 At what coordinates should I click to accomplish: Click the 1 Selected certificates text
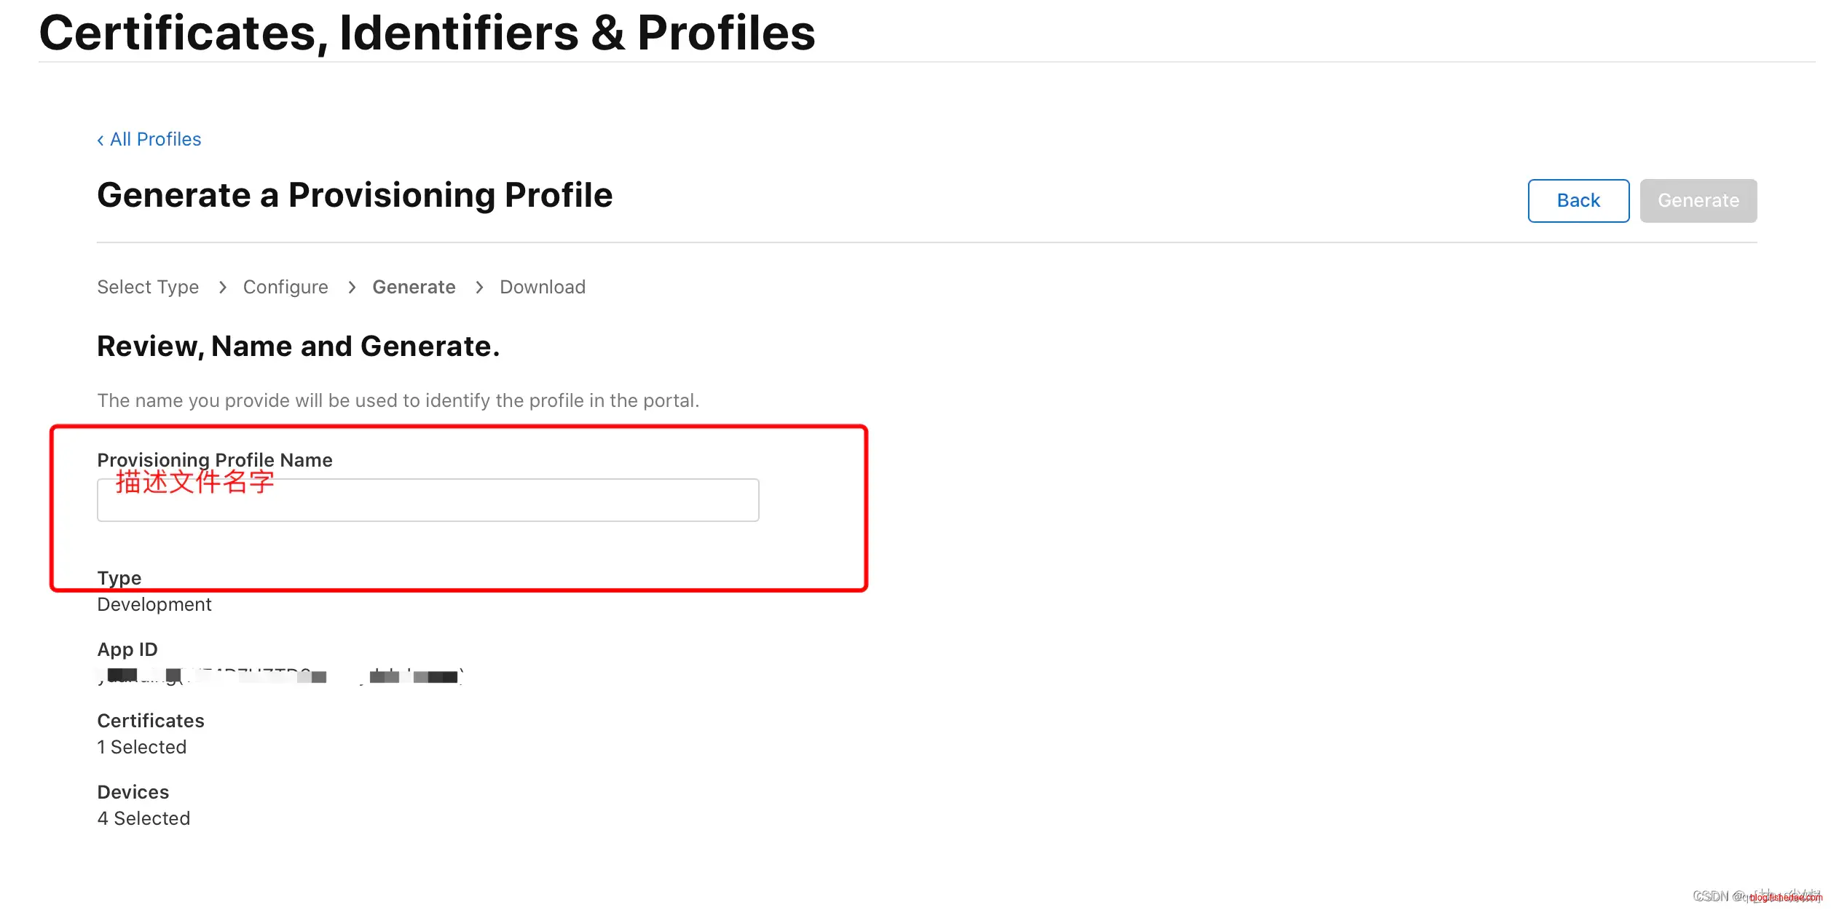point(142,747)
